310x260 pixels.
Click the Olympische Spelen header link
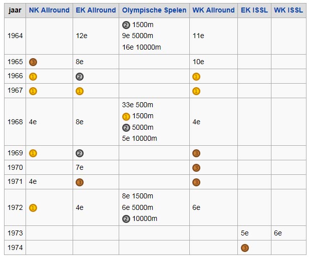click(x=154, y=10)
